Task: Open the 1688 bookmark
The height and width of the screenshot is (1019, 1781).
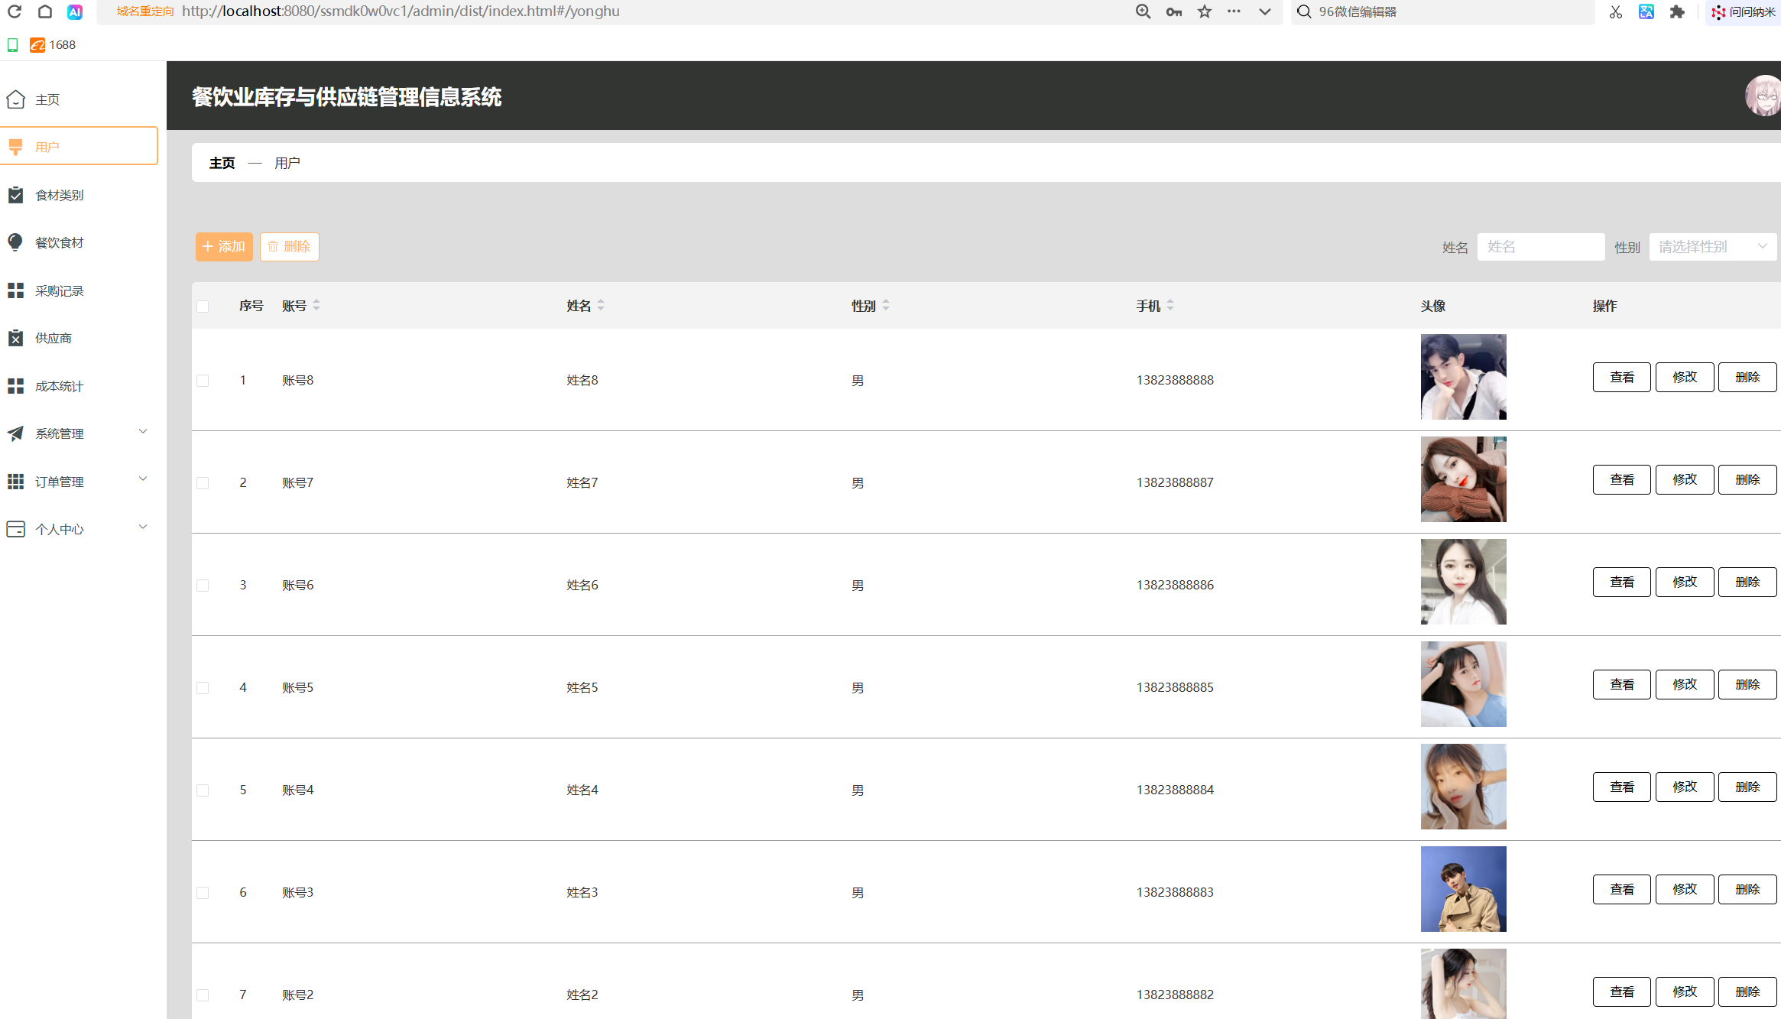Action: (53, 45)
